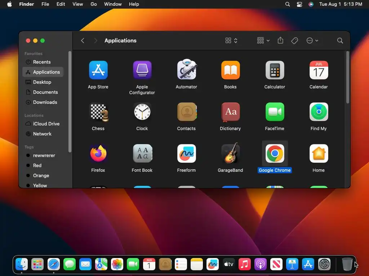This screenshot has width=369, height=276.
Task: Select the Font Book app icon
Action: coord(142,153)
